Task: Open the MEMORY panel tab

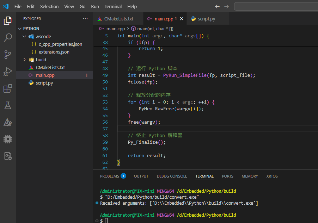Action: pos(250,176)
